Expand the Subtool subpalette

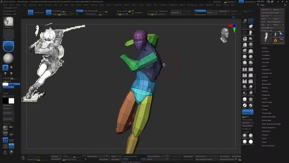point(265,48)
